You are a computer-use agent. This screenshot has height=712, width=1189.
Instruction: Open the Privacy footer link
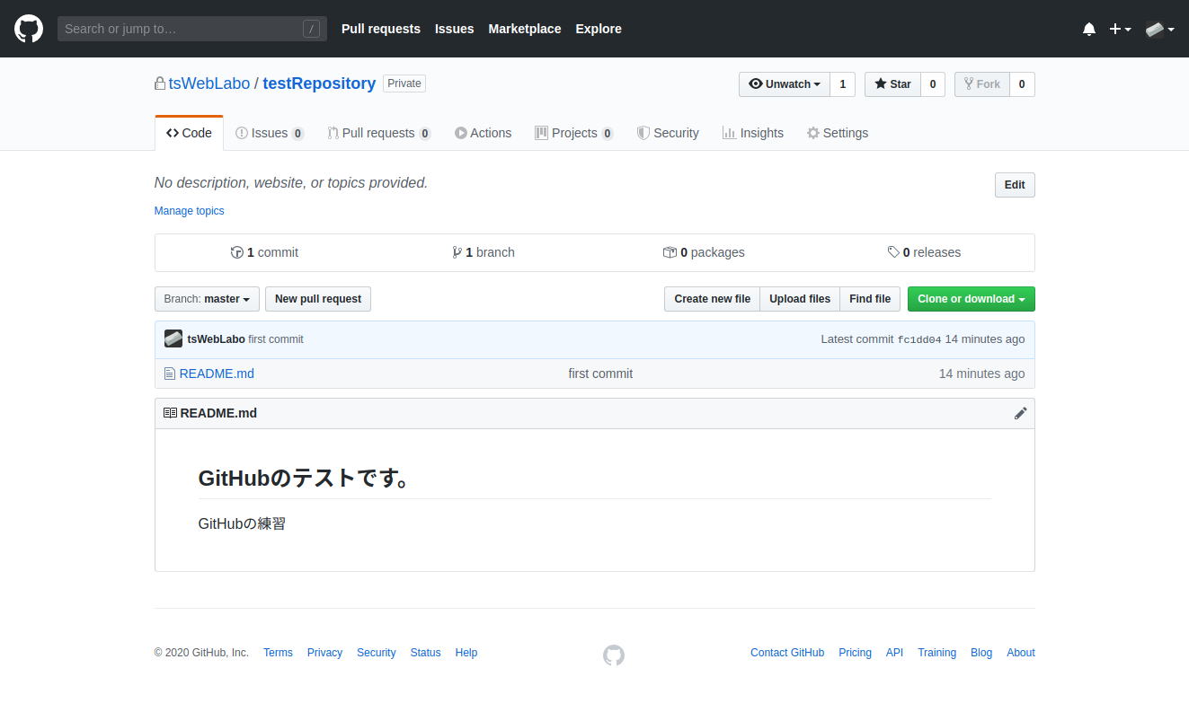click(x=324, y=653)
